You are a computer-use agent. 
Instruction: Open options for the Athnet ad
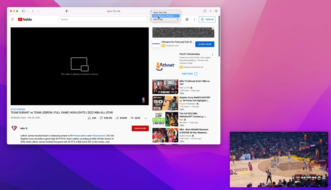(212, 54)
